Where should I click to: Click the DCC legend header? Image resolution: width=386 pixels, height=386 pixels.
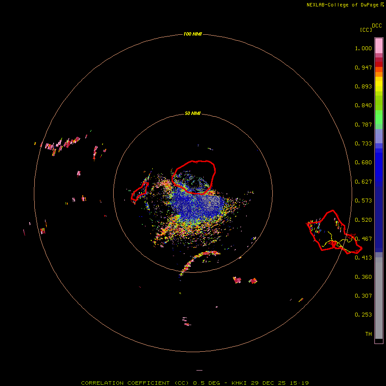click(x=377, y=26)
